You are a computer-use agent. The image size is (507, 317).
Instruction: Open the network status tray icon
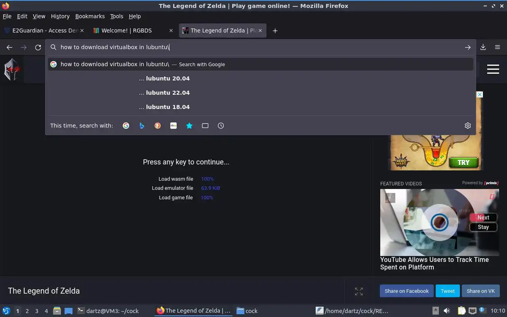(x=472, y=311)
